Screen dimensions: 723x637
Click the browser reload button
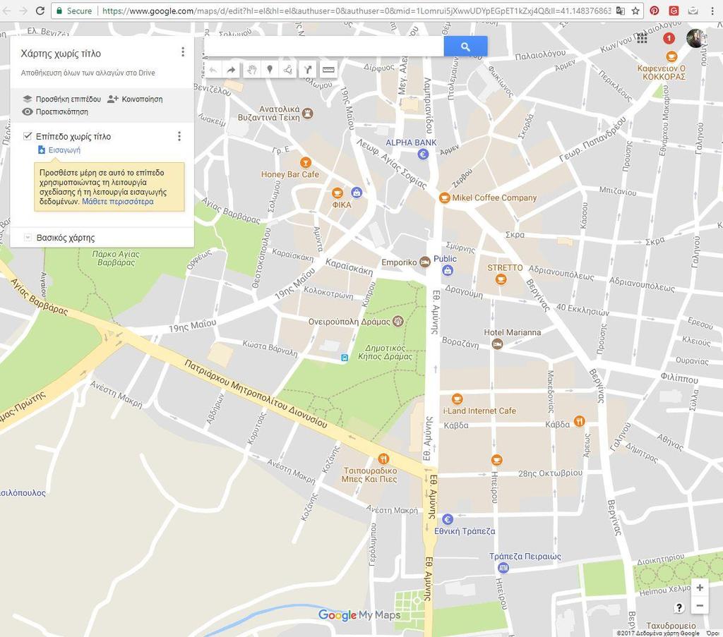[x=40, y=11]
